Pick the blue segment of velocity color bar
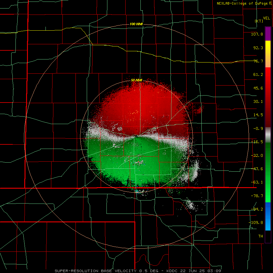Screen dimensions: 273x273 (268, 216)
